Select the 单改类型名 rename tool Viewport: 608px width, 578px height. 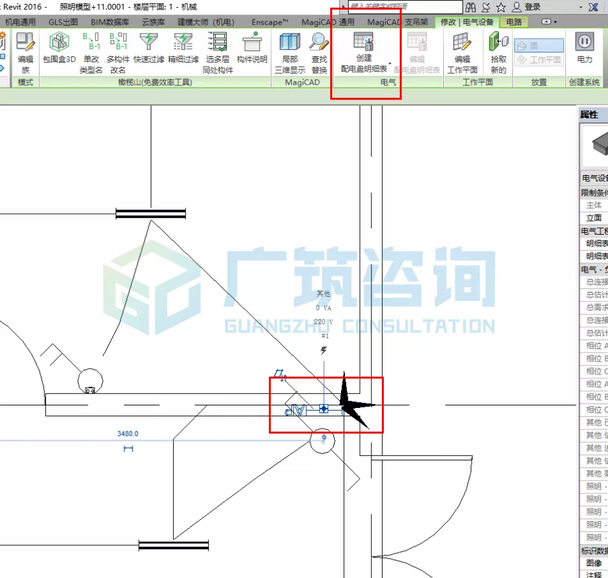point(91,53)
